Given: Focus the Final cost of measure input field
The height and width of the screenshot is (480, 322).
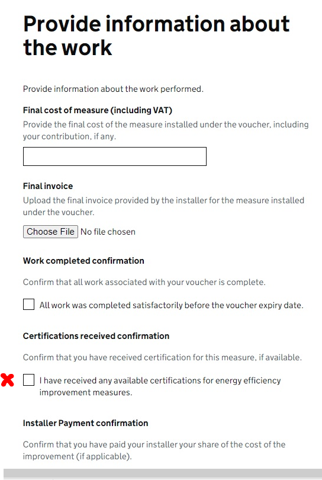Looking at the screenshot, I should (115, 156).
